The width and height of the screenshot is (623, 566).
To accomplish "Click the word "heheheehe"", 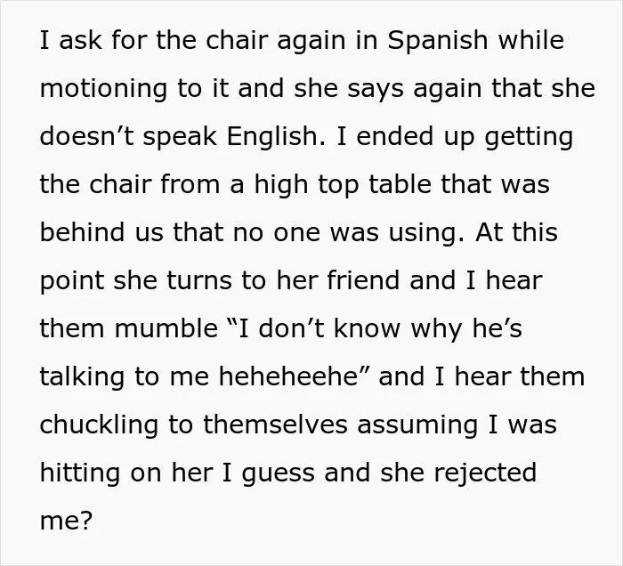I will point(289,376).
